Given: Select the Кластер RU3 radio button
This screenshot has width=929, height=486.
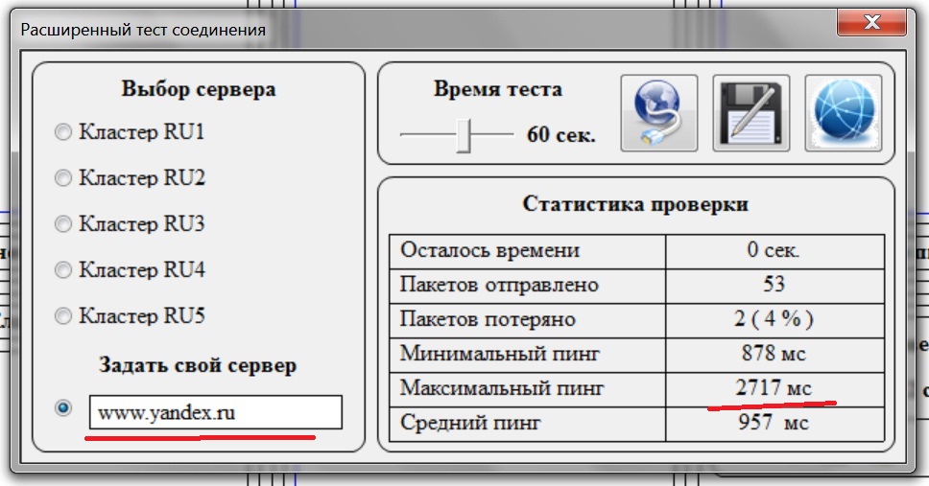Looking at the screenshot, I should pos(63,224).
